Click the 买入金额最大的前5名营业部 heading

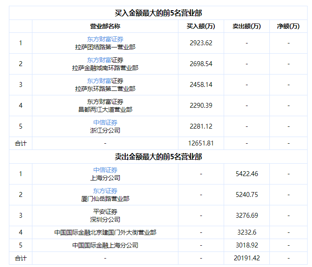click(158, 13)
